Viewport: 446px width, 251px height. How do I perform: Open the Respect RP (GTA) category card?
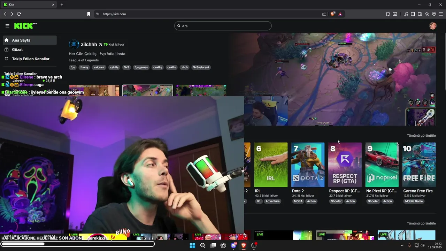coord(345,165)
